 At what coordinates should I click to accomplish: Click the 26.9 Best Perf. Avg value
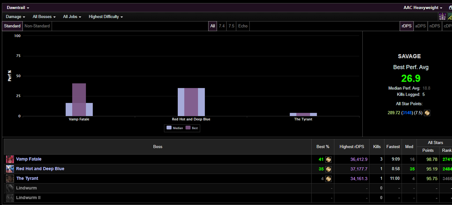click(x=411, y=78)
